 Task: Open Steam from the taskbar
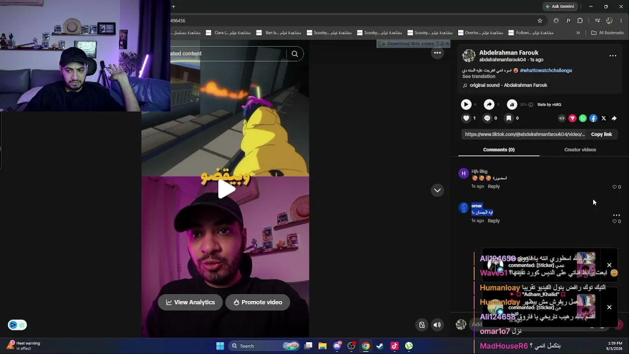click(x=380, y=346)
